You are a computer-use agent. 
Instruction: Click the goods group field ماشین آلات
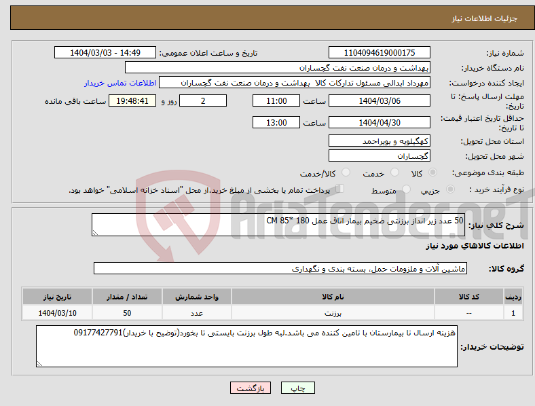pyautogui.click(x=280, y=268)
